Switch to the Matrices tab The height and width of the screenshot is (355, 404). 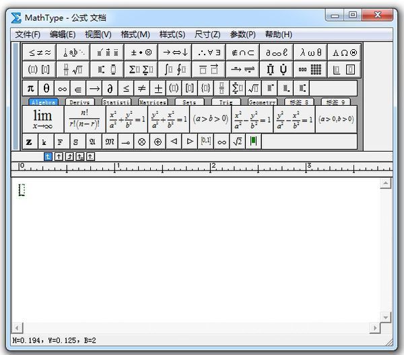point(153,102)
